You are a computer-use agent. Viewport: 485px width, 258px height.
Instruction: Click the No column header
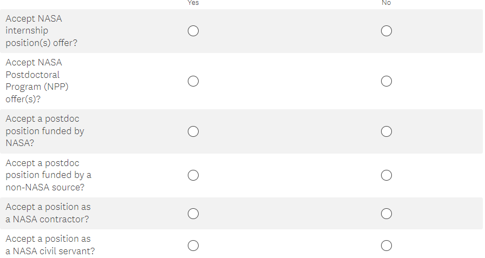click(386, 3)
